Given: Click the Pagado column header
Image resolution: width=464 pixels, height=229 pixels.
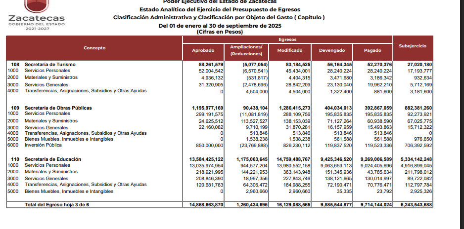Looking at the screenshot, I should (372, 51).
